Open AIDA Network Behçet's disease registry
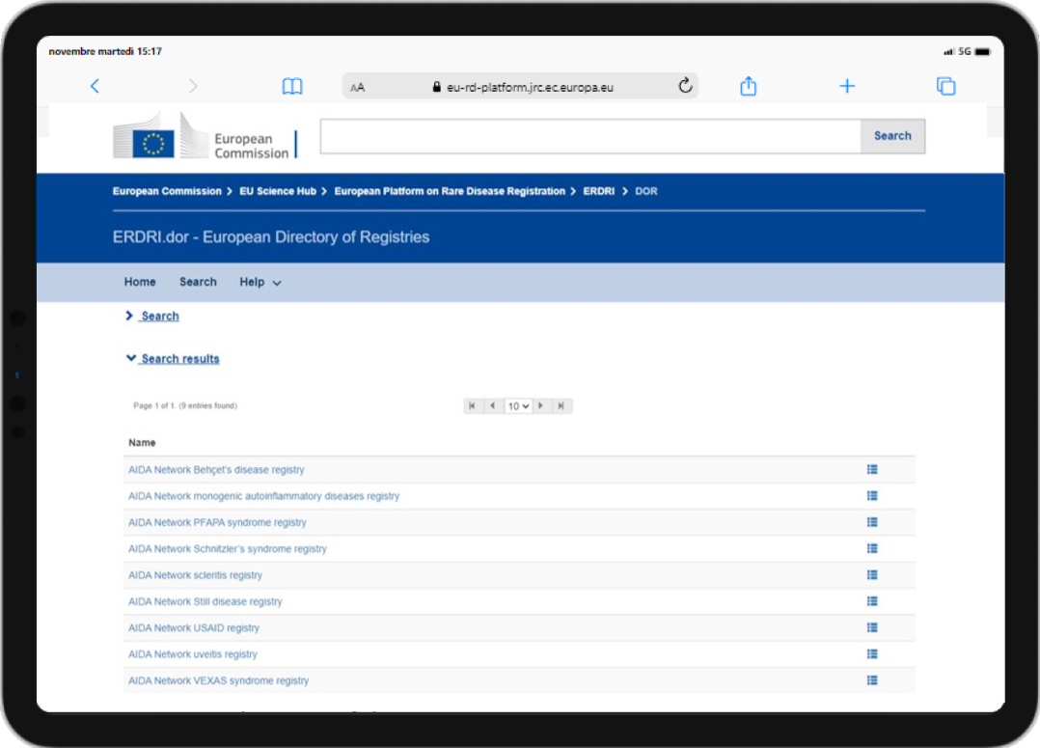Screen dimensions: 1040x748 pyautogui.click(x=216, y=470)
